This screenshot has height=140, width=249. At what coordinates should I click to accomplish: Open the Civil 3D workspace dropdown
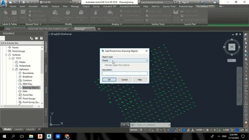pos(56,2)
